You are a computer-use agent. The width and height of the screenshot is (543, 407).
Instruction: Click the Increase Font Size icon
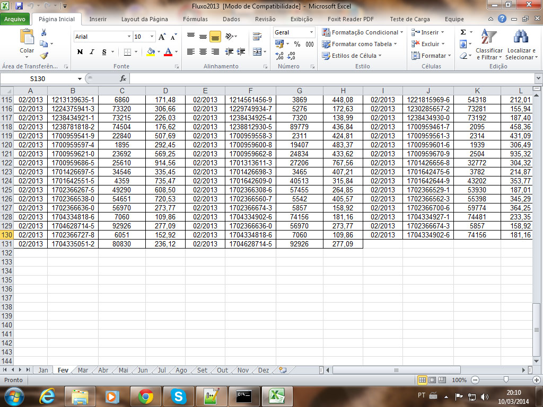(162, 37)
